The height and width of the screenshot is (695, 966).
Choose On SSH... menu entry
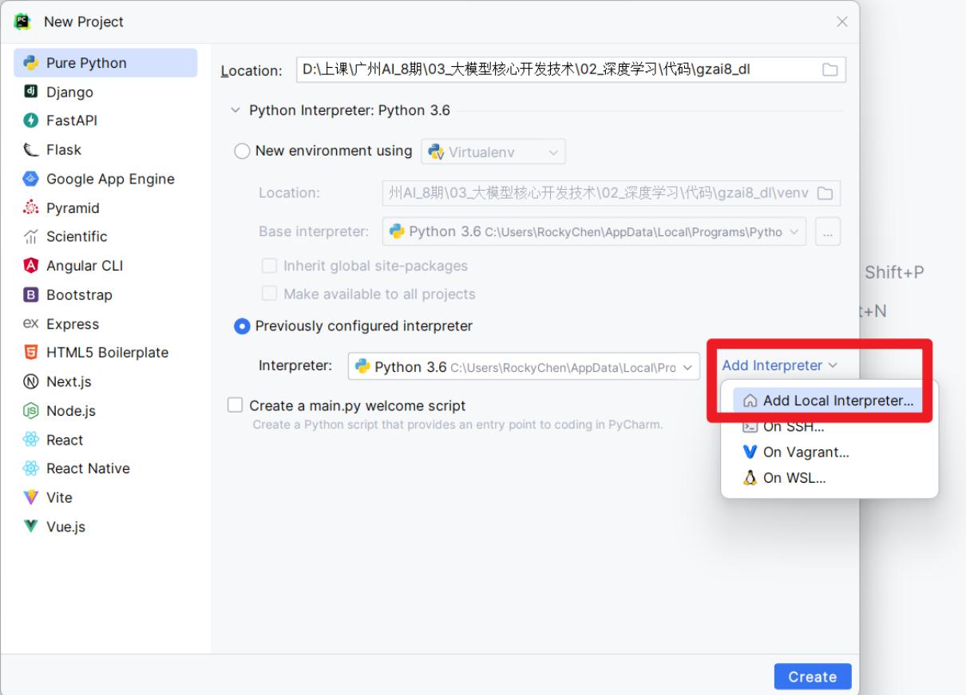(828, 427)
